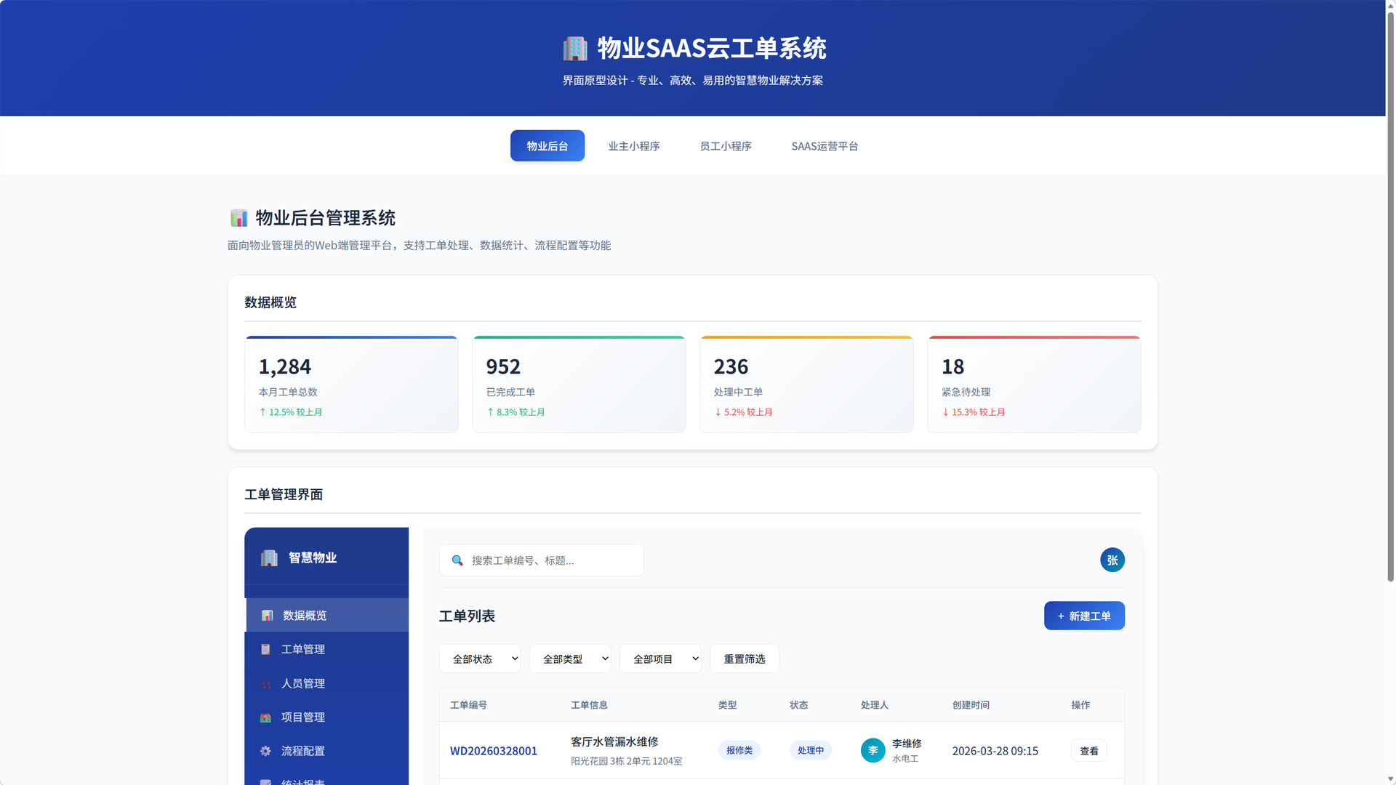Click the magnifier icon in search box

457,560
